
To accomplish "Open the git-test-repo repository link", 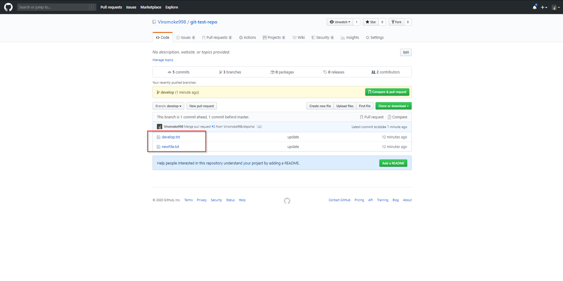I will pos(204,22).
